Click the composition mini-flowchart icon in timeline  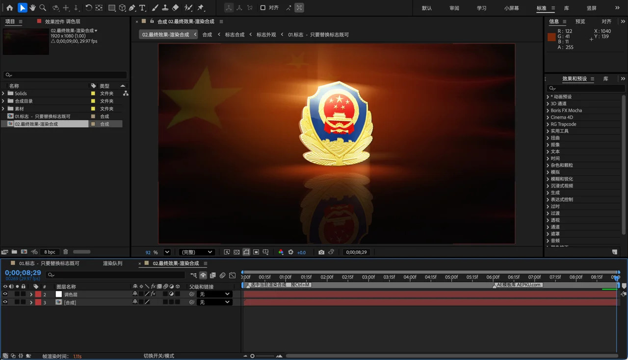click(x=193, y=275)
